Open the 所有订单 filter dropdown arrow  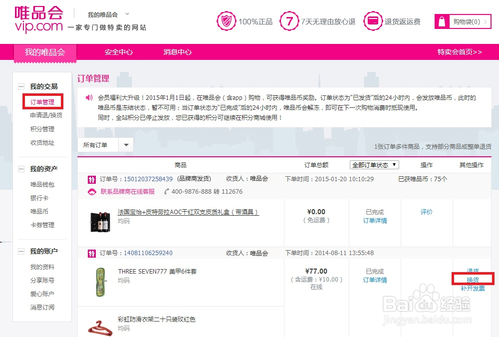pyautogui.click(x=126, y=145)
